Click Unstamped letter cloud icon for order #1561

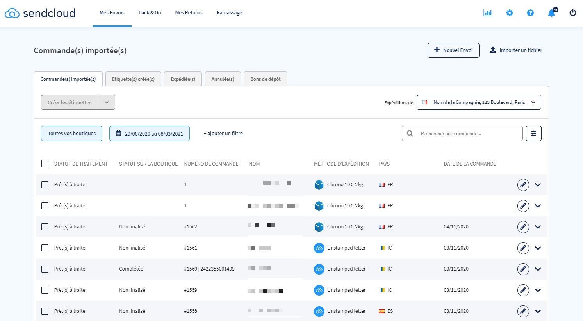coord(319,248)
